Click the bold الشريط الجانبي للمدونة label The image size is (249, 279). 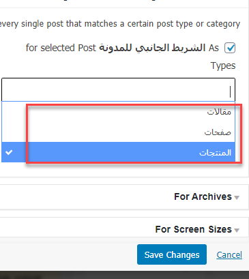(152, 48)
